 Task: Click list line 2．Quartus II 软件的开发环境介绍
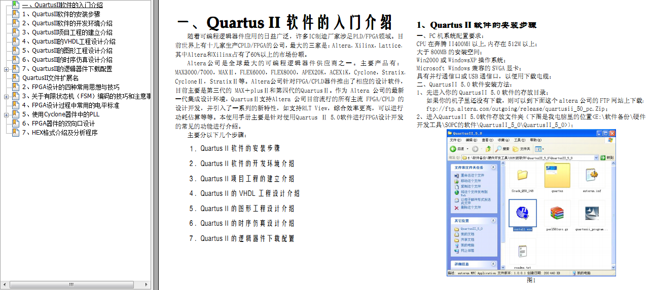(x=242, y=163)
